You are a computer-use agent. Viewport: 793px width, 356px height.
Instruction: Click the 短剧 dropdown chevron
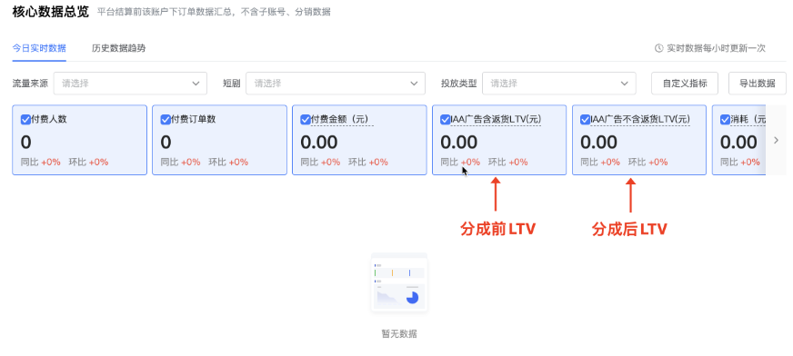(x=414, y=84)
